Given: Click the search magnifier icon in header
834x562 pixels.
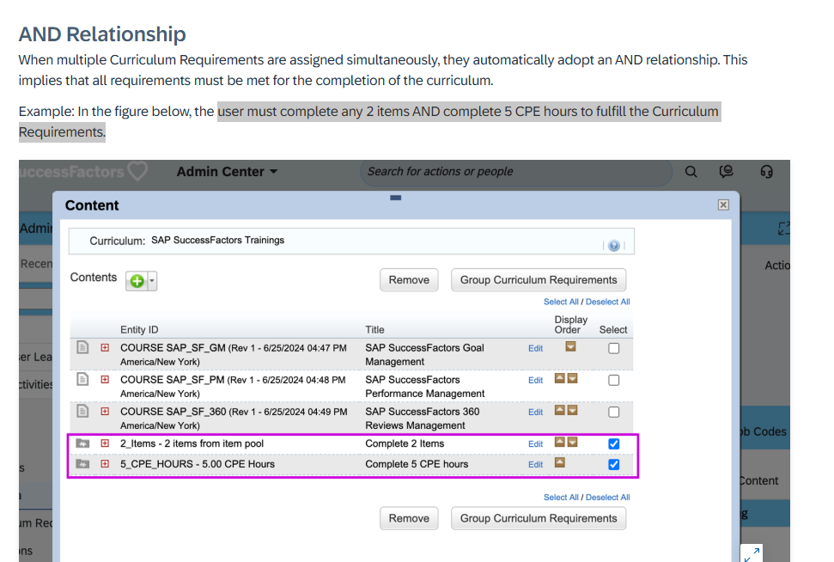Looking at the screenshot, I should coord(691,172).
